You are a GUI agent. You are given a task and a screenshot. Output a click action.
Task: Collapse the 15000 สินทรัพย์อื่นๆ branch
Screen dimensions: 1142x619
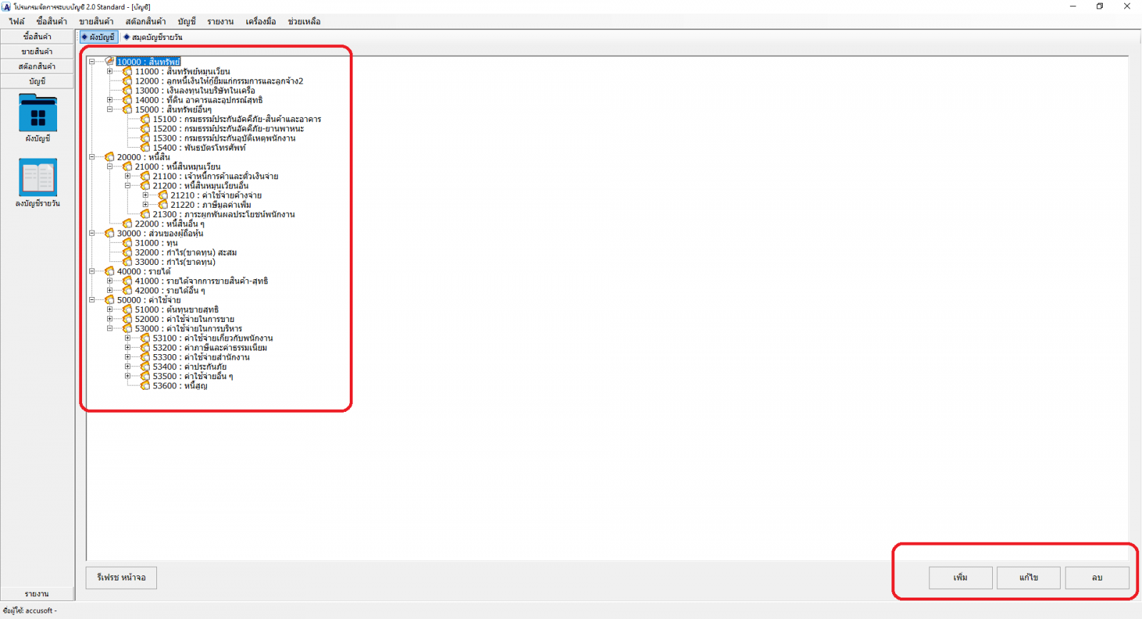(x=110, y=109)
